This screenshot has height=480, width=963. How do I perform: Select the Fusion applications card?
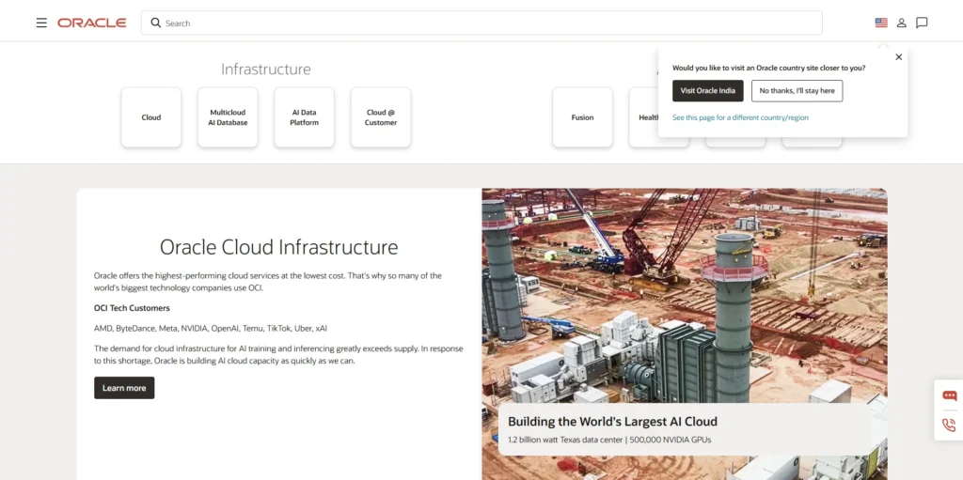coord(582,117)
